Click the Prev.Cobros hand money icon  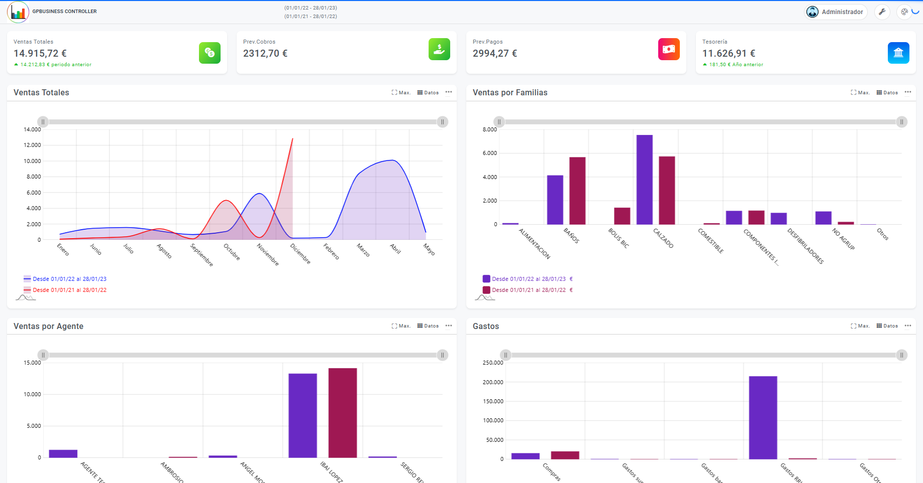point(439,50)
